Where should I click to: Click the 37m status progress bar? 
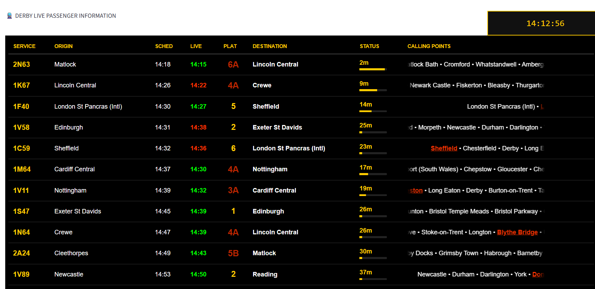(x=373, y=279)
